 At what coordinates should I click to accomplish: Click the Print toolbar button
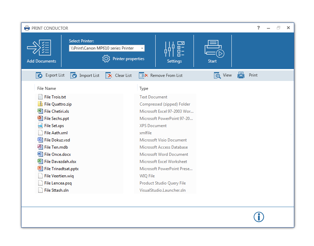click(241, 76)
